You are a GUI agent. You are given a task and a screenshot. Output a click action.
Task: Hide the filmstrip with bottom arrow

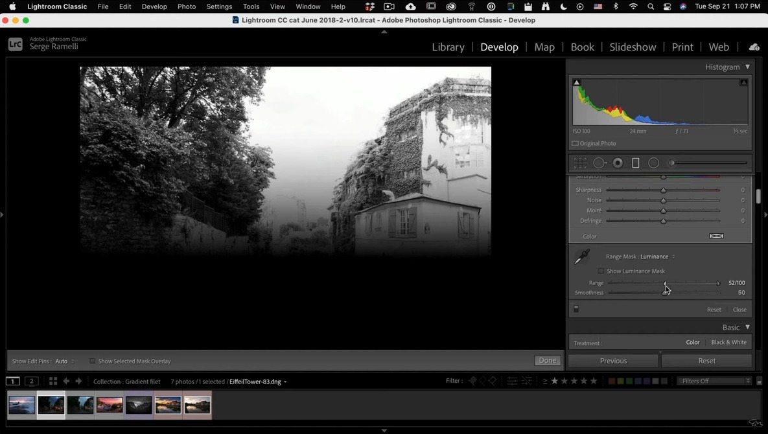pyautogui.click(x=384, y=431)
